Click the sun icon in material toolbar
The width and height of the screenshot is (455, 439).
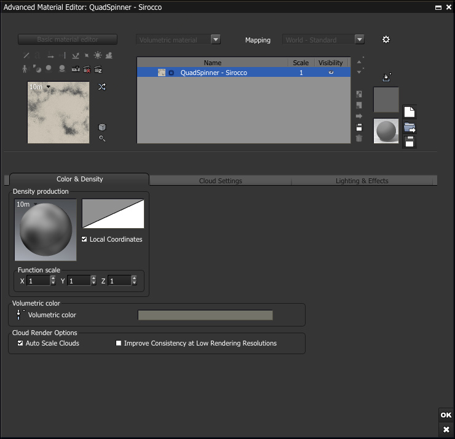pos(98,55)
